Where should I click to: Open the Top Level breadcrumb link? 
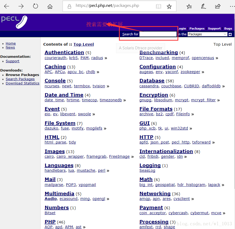(84, 44)
